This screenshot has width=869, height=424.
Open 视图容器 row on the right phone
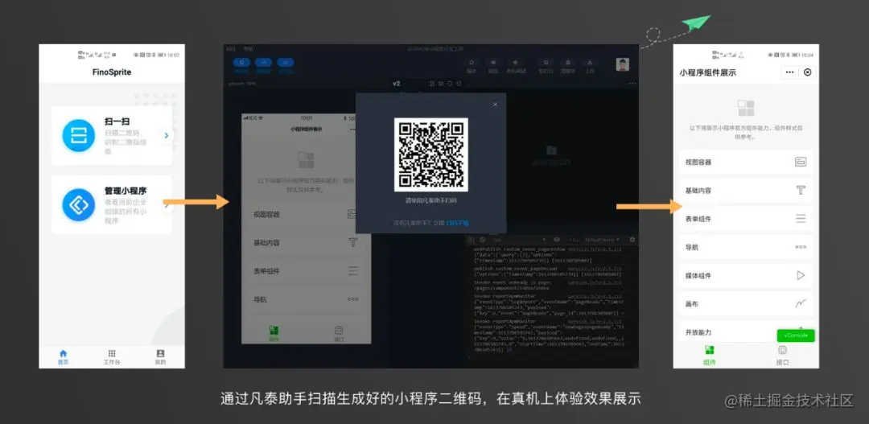tap(746, 162)
